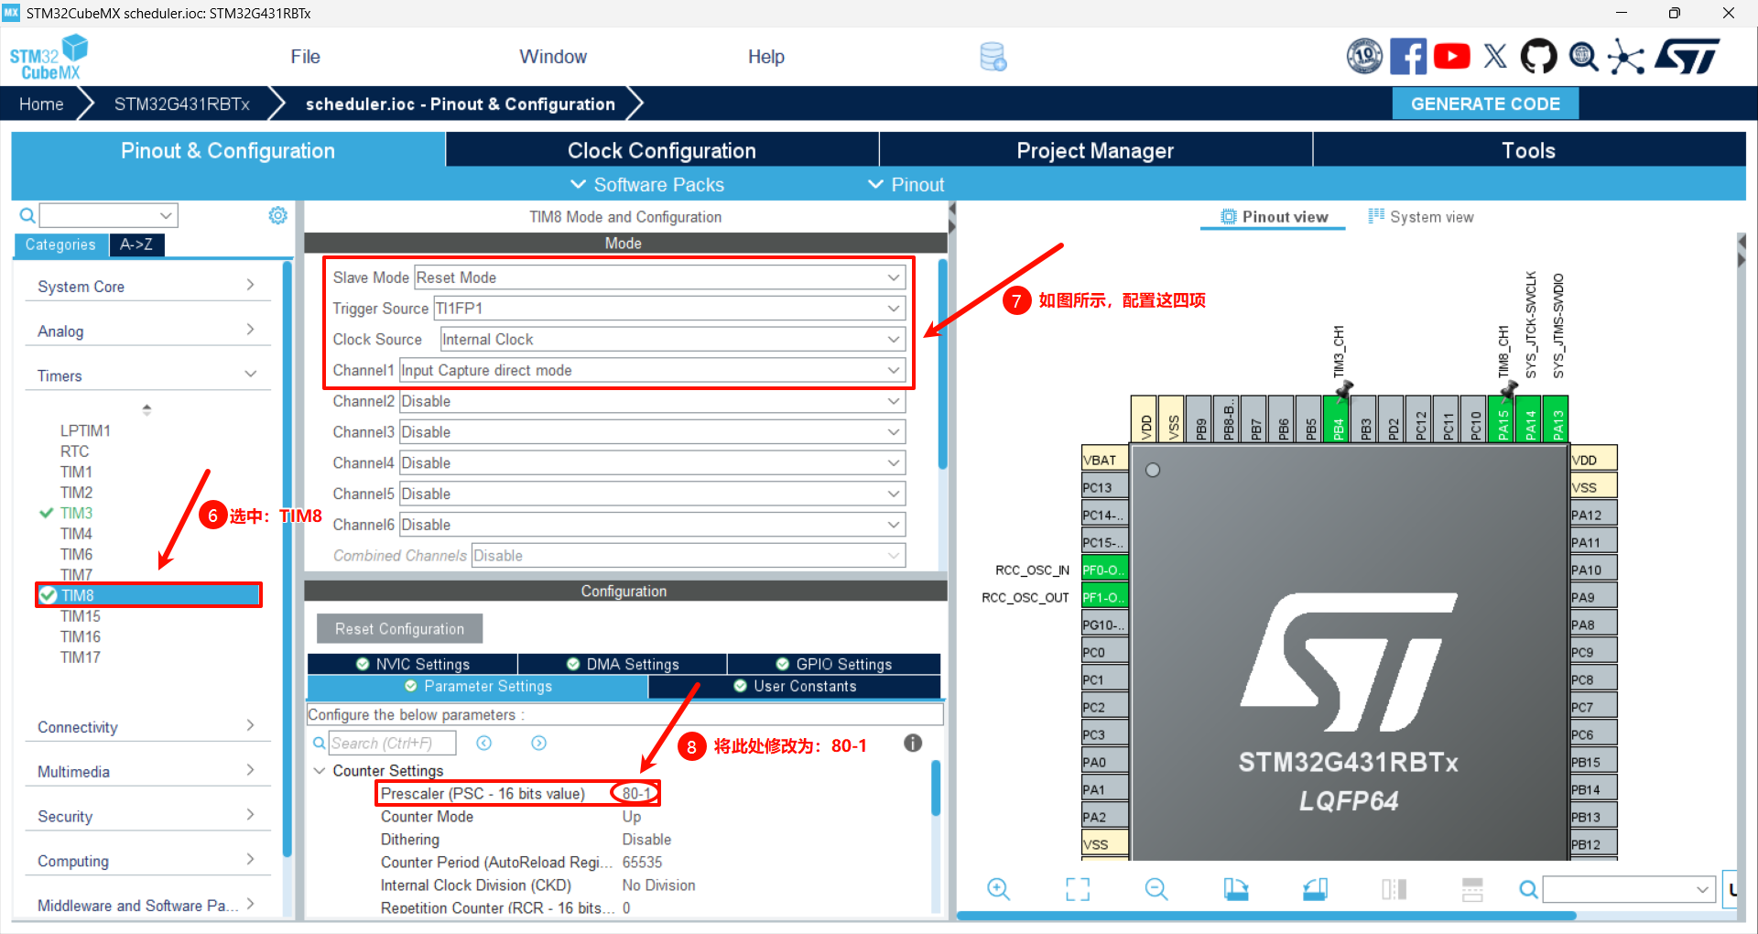The image size is (1758, 934).
Task: Rotate the chip view clockwise
Action: 1236,889
